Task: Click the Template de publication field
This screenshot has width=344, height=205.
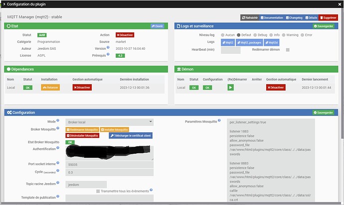Action: coord(110,198)
